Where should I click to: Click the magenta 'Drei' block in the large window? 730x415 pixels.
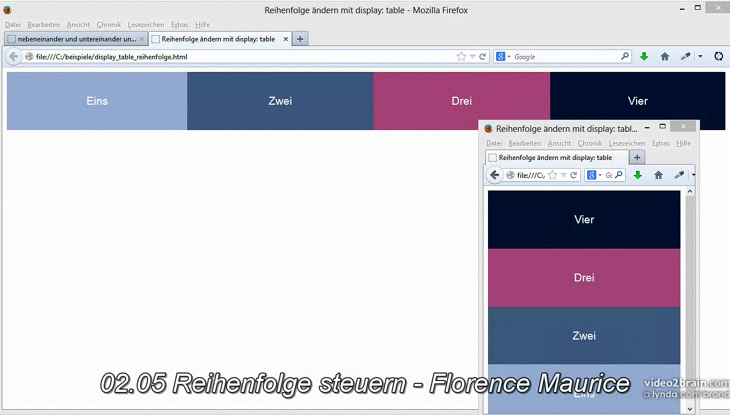point(462,101)
